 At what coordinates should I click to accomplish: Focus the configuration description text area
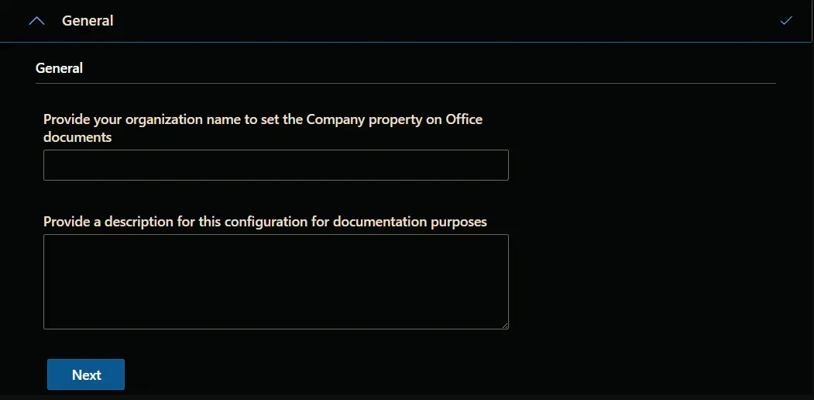(276, 281)
